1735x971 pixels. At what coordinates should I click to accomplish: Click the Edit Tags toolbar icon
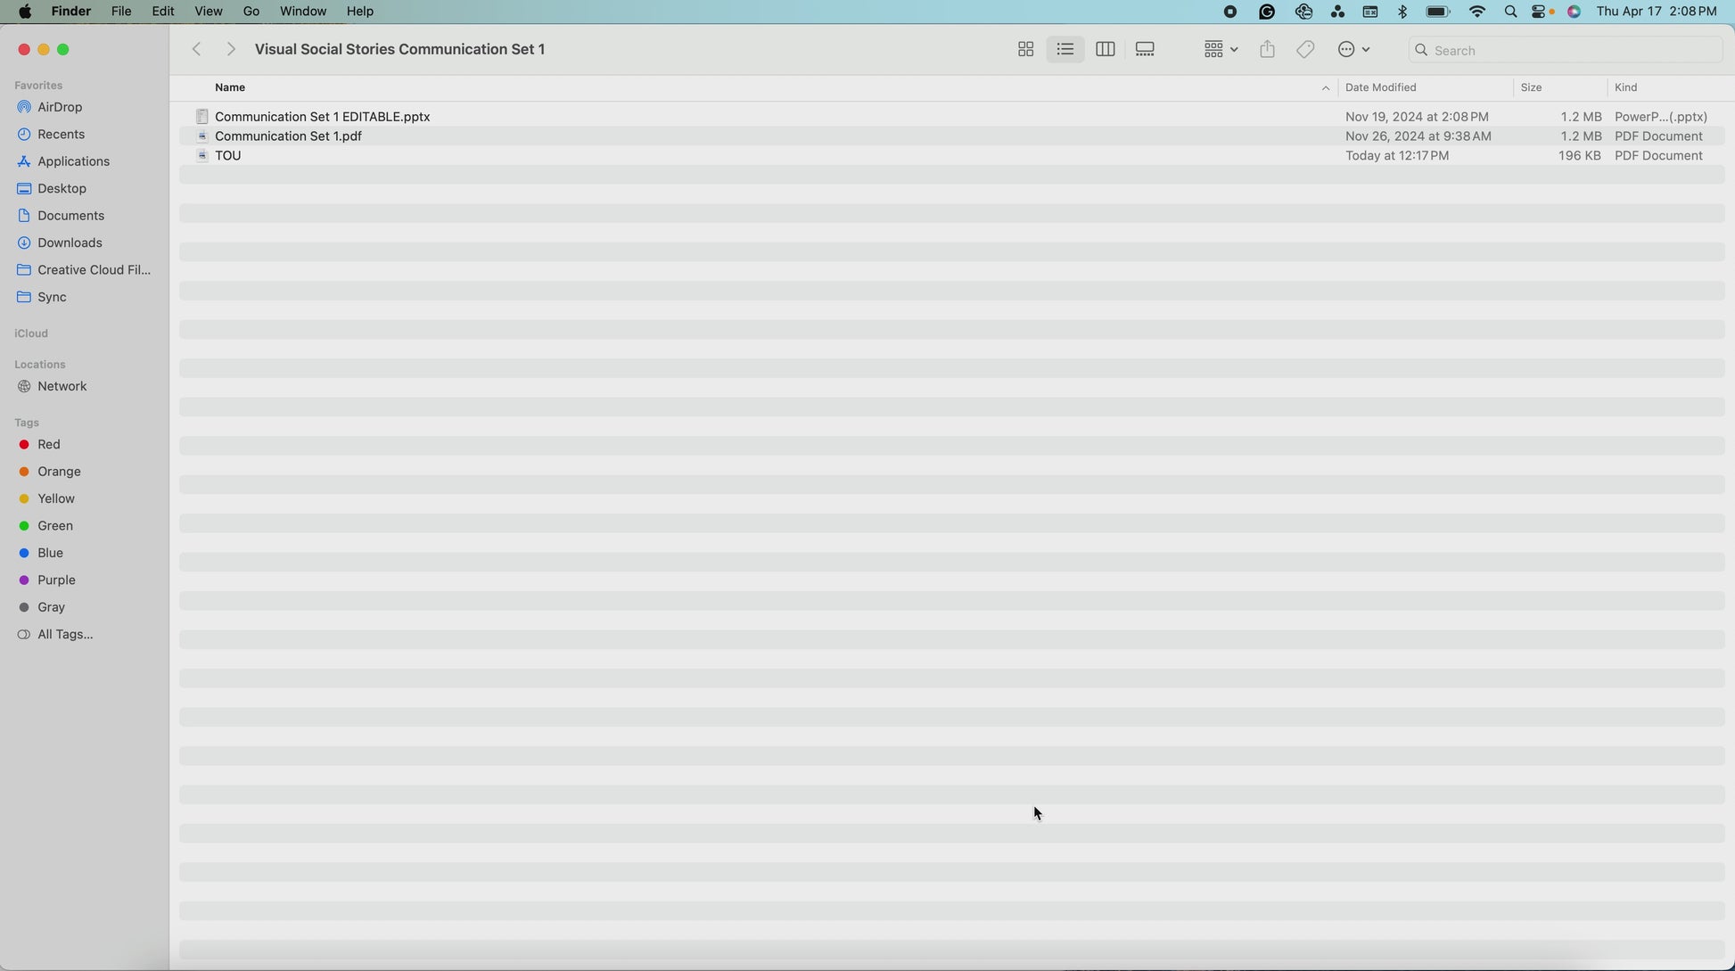click(x=1305, y=50)
